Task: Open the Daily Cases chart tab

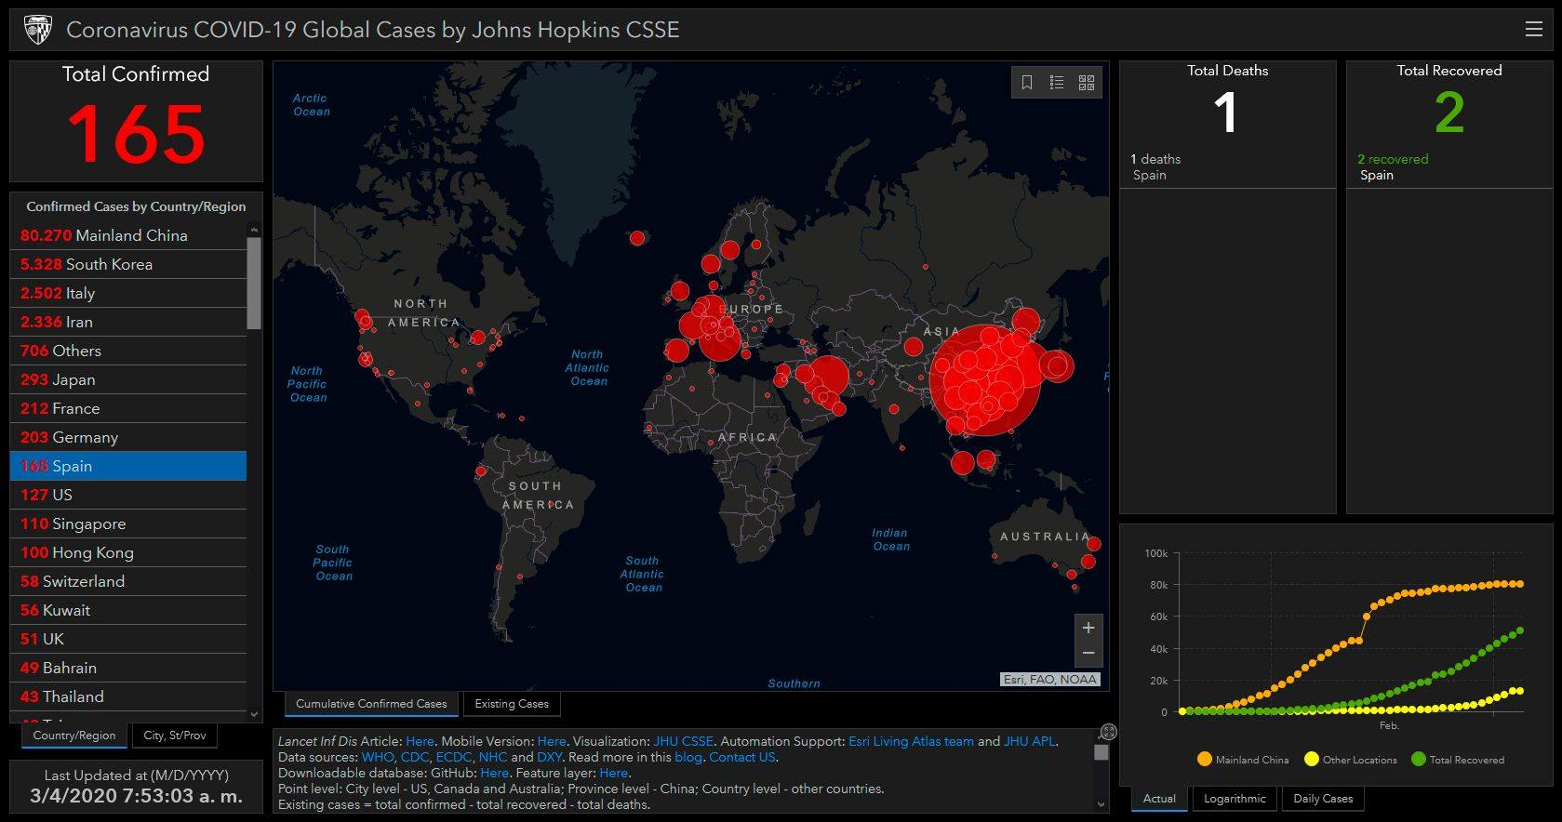Action: pos(1323,799)
